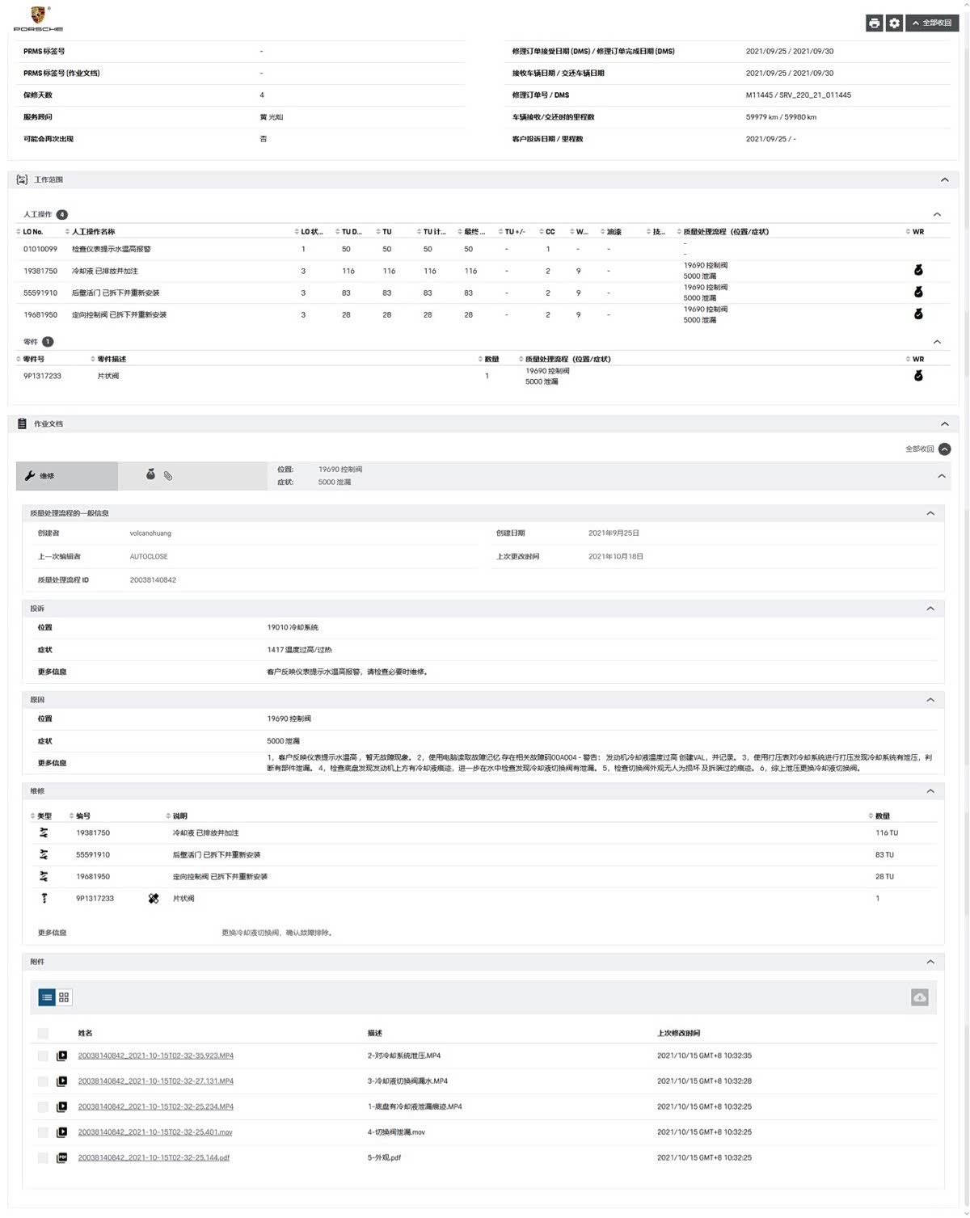Screen dimensions: 970x1218
Task: Click the warranty bag icon for 55591910 labor row
Action: [x=918, y=292]
